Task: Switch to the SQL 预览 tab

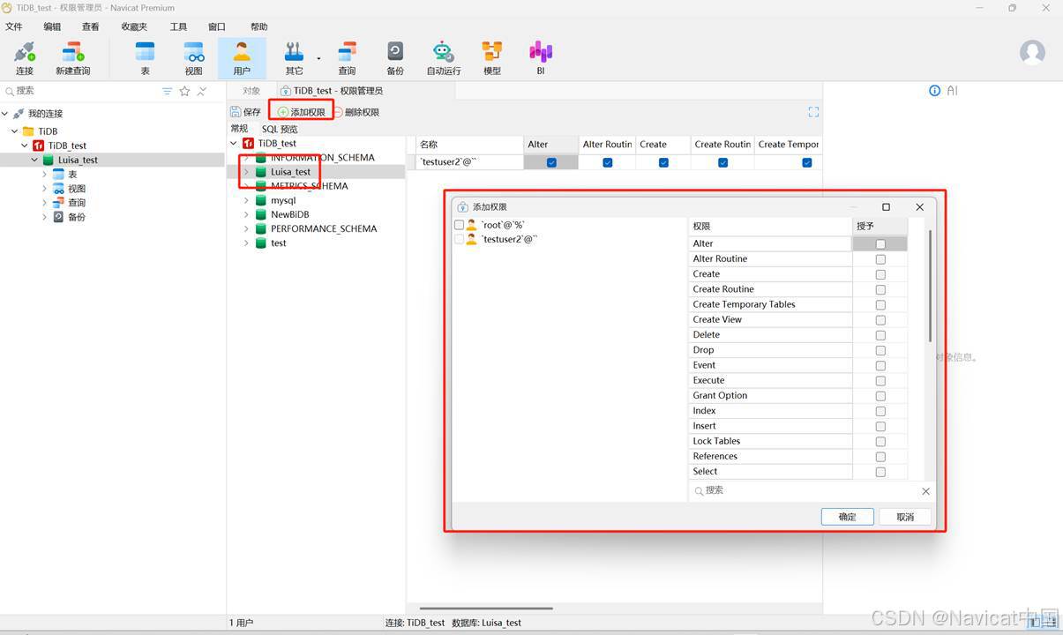Action: tap(280, 129)
